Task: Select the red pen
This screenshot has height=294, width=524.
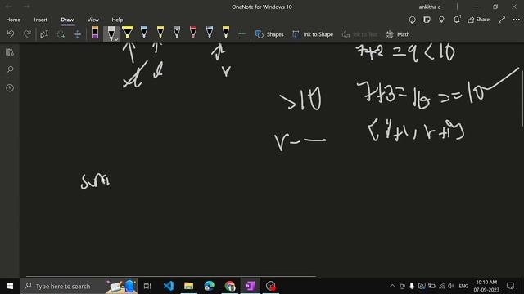Action: click(x=193, y=33)
